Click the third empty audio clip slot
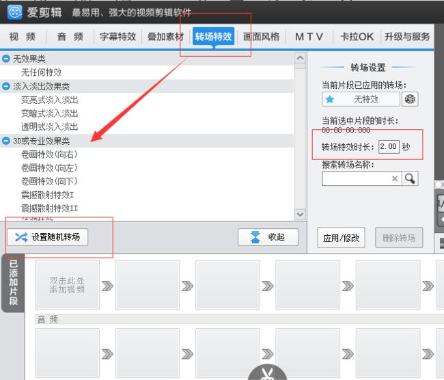This screenshot has width=444, height=380. point(227,353)
